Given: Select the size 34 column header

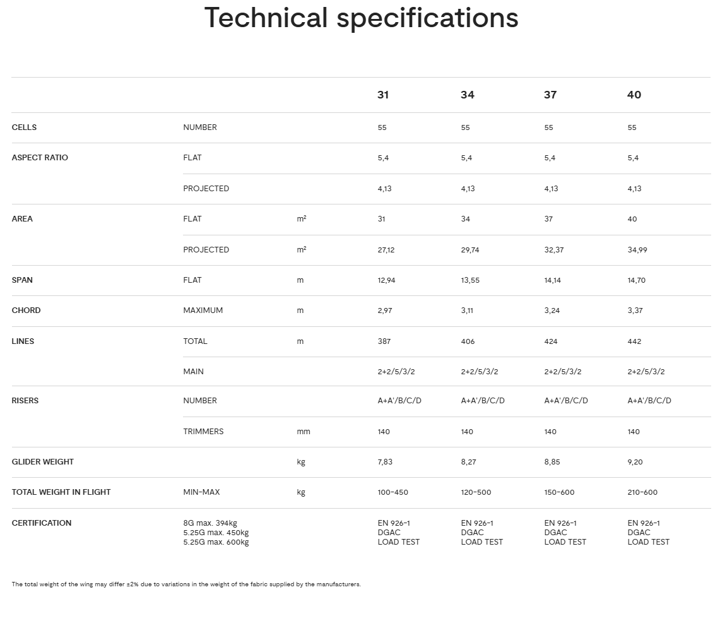Looking at the screenshot, I should tap(467, 95).
